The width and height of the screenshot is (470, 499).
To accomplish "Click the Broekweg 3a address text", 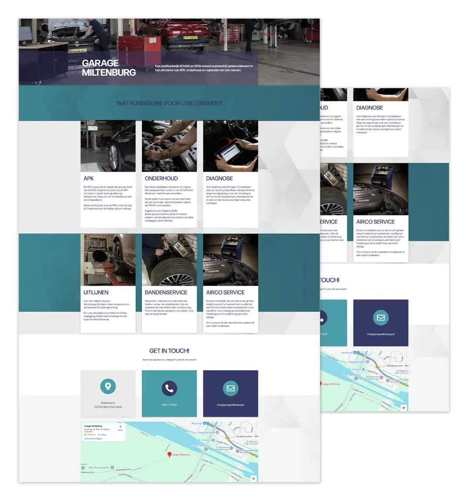I will coord(108,403).
